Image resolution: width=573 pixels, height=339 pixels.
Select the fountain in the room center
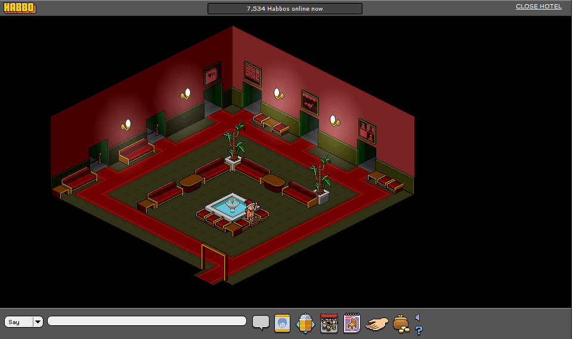pyautogui.click(x=232, y=207)
